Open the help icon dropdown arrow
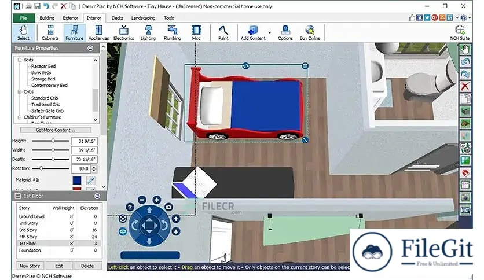This screenshot has height=280, width=484. pos(470,17)
